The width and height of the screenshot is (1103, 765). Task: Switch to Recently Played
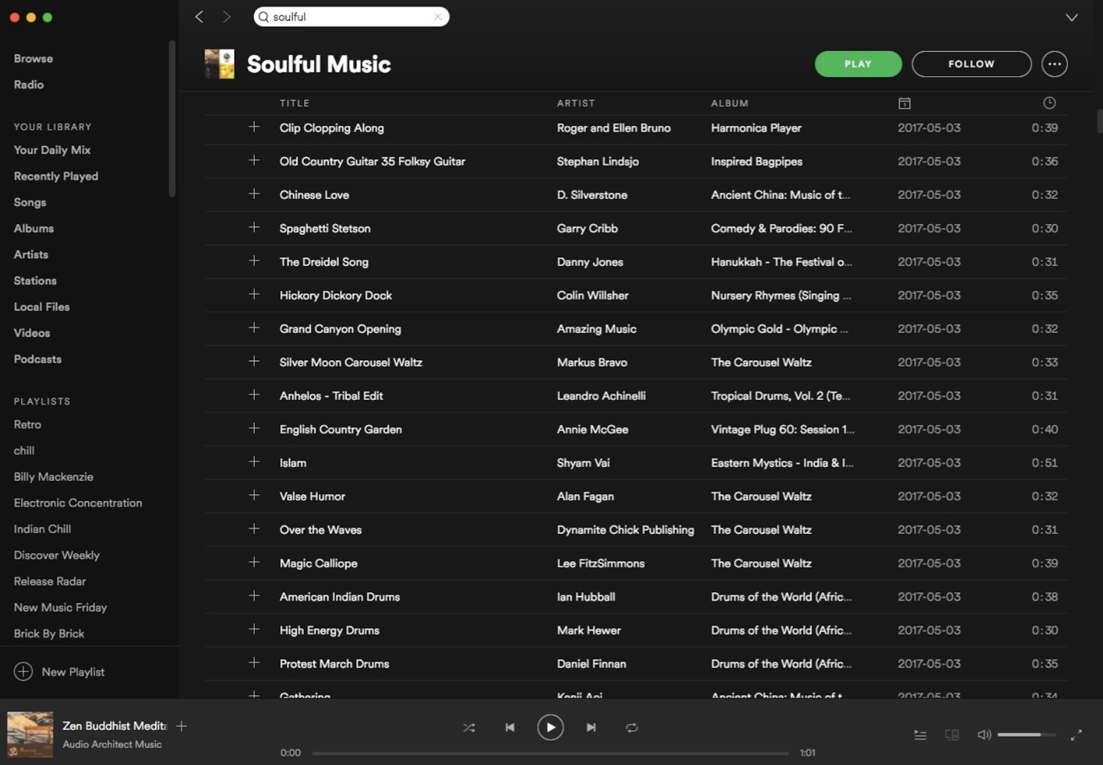(56, 176)
